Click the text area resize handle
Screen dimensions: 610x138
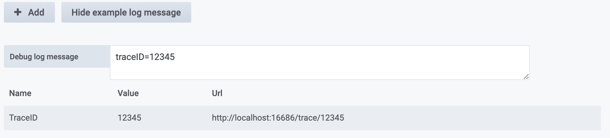point(526,76)
